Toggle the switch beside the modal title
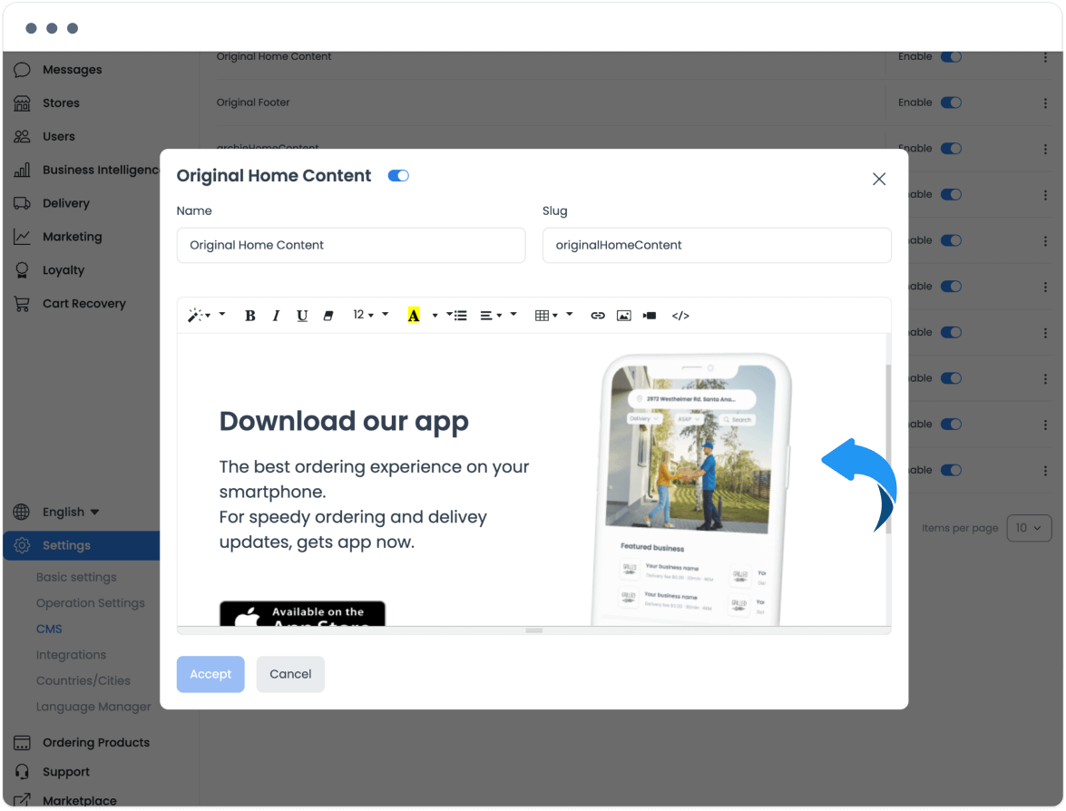This screenshot has height=811, width=1066. [398, 176]
